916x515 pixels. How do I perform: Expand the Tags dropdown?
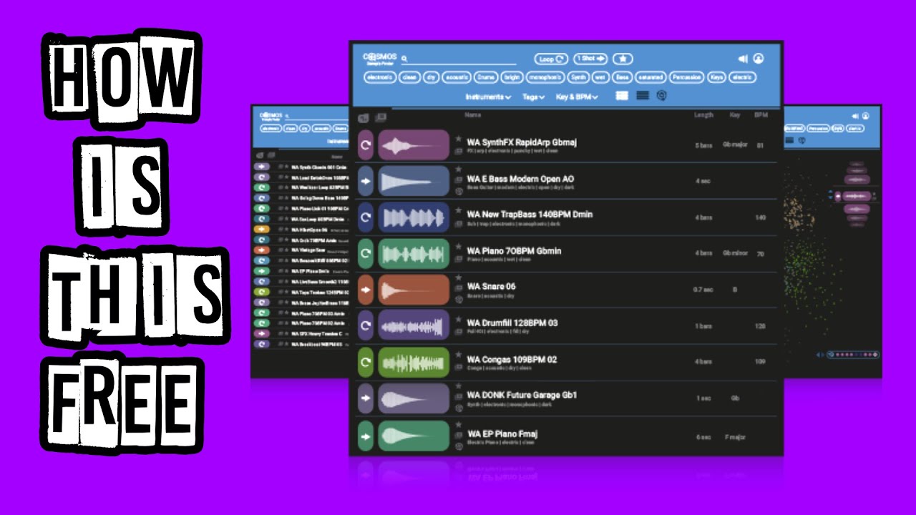pos(533,97)
